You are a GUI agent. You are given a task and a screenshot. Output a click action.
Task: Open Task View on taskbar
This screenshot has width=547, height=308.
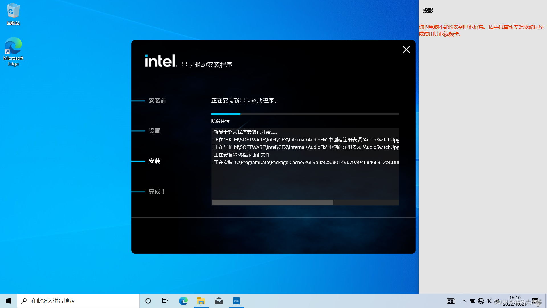(x=165, y=301)
